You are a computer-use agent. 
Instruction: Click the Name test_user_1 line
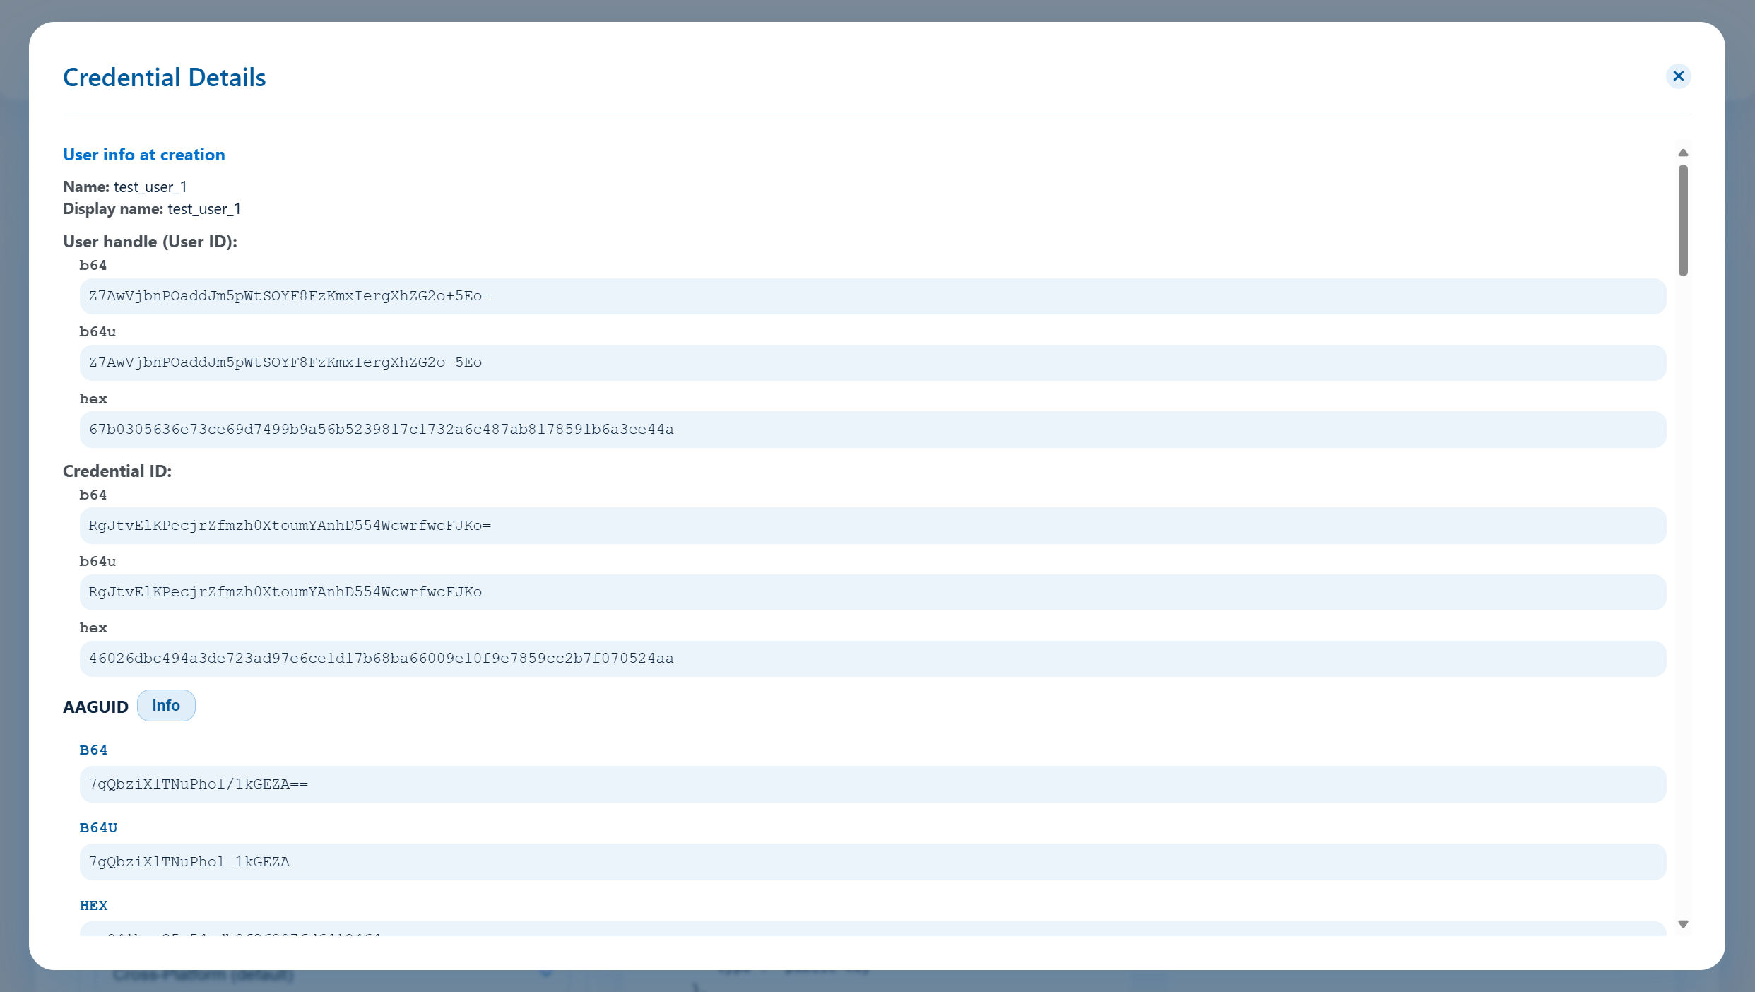[125, 187]
